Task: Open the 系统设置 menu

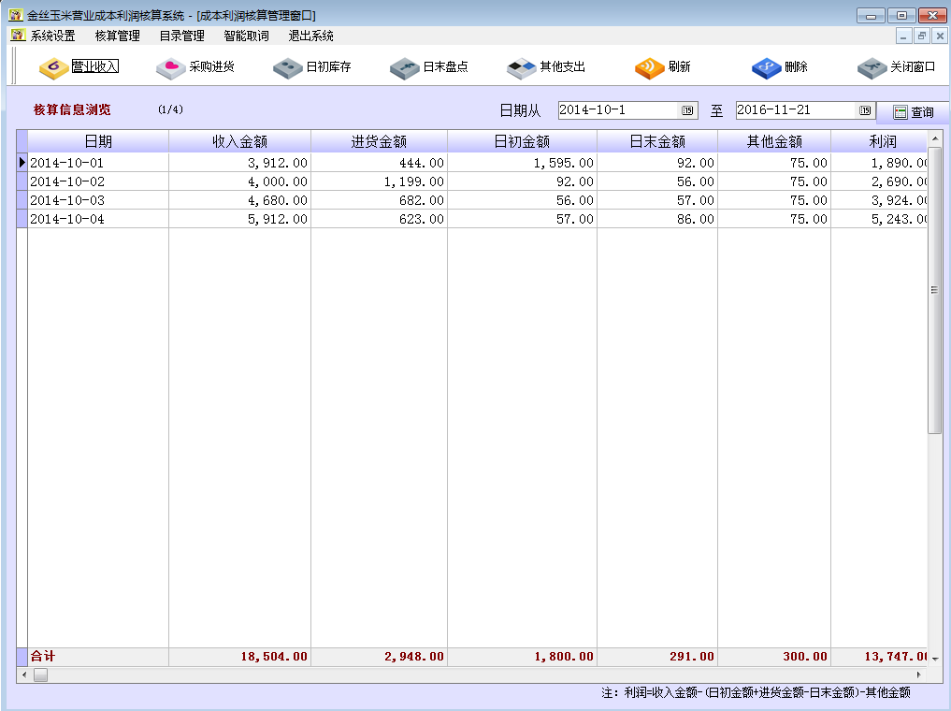Action: click(52, 36)
